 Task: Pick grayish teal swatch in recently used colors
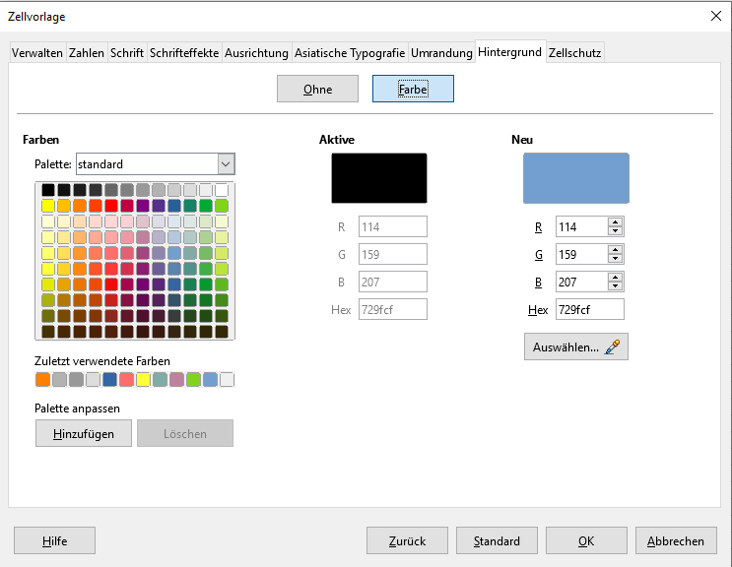161,380
